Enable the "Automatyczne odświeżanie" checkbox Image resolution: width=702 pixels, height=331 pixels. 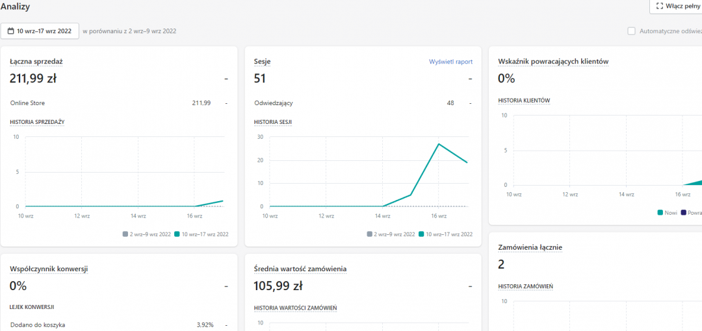click(631, 31)
